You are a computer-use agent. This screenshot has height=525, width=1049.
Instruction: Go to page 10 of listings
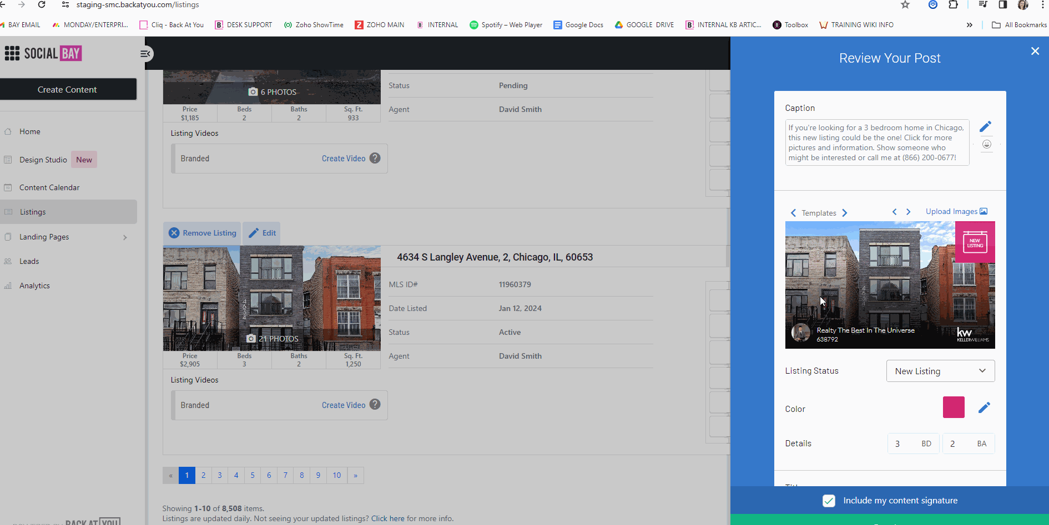(337, 475)
